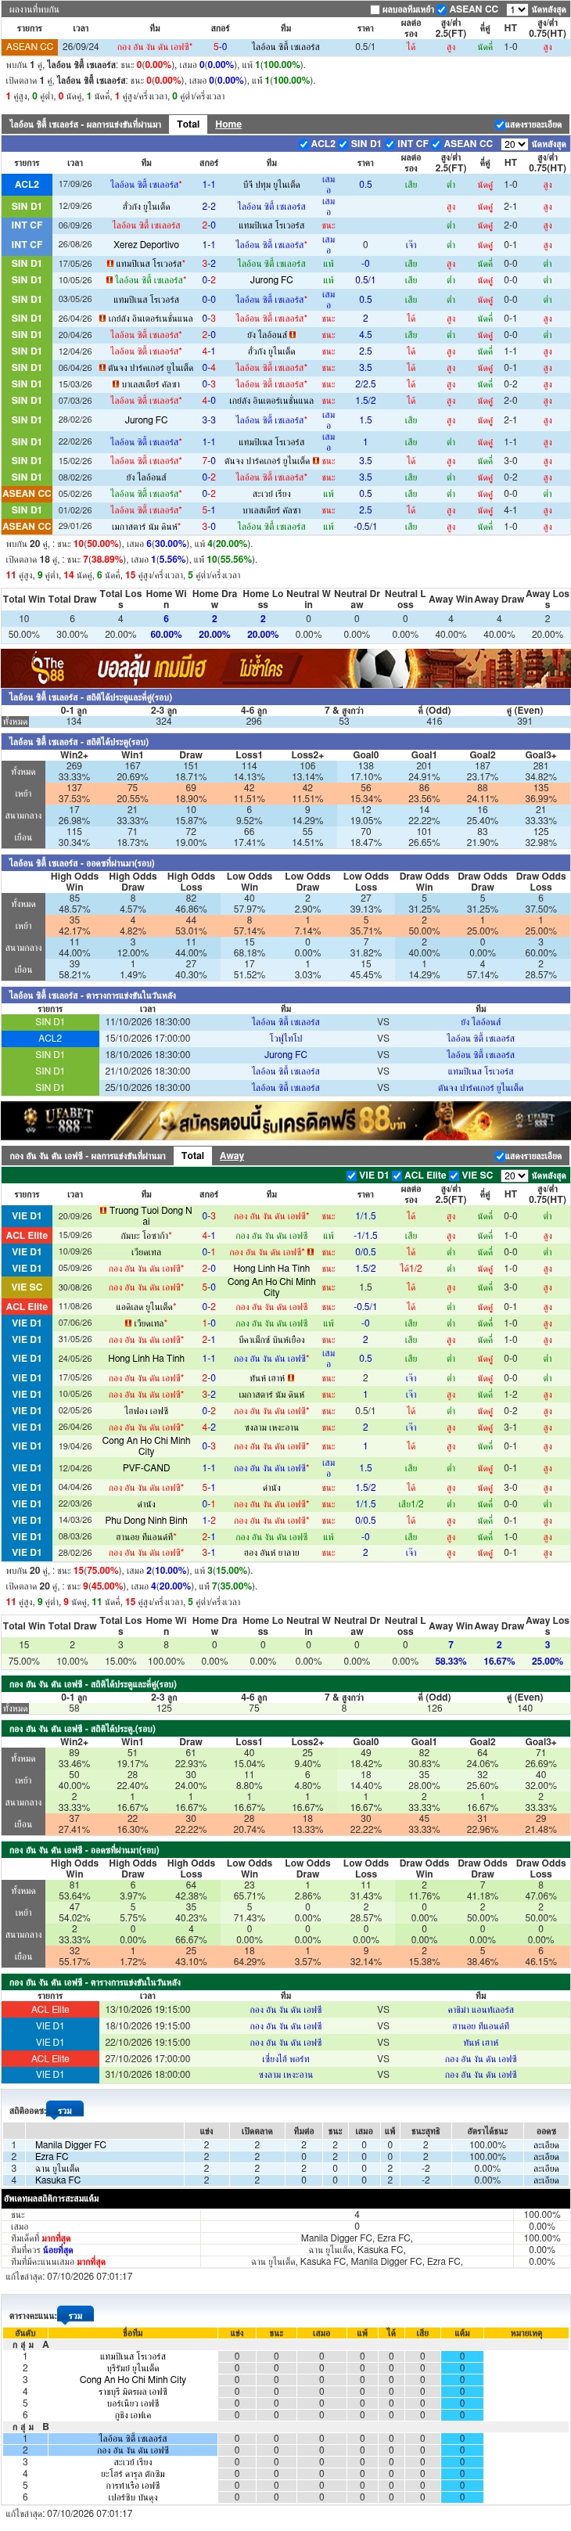Open PVF-CAND team link
Image resolution: width=571 pixels, height=2531 pixels.
coord(145,1469)
